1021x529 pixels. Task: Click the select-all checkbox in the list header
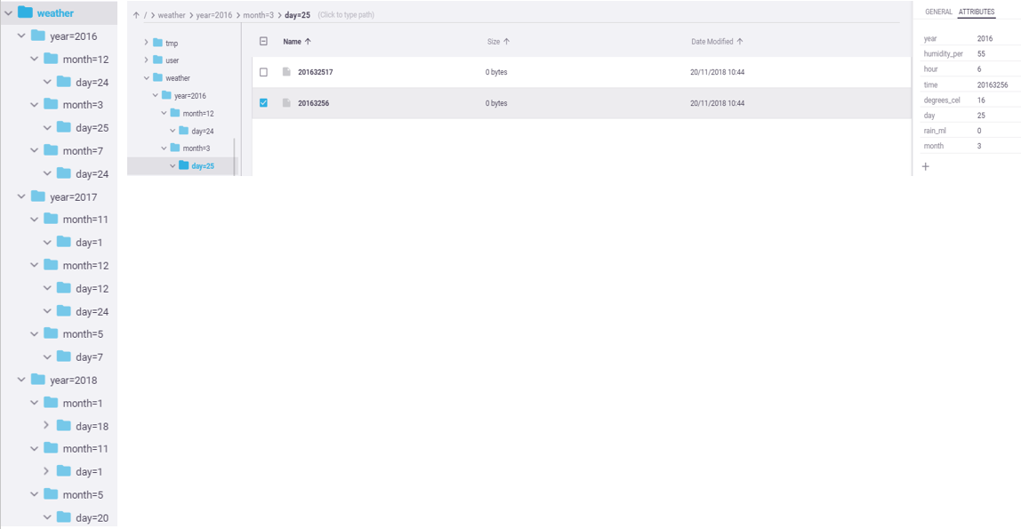pos(261,41)
